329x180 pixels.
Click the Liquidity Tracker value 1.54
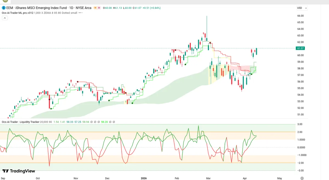[x=56, y=122]
